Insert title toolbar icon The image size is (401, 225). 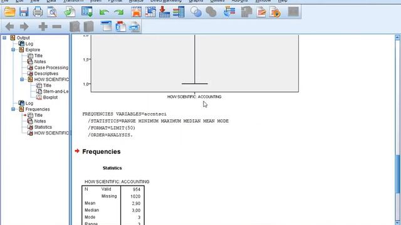point(120,26)
